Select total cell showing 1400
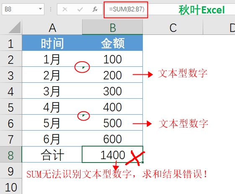 [112, 155]
